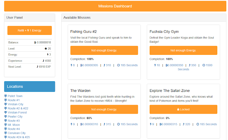Viewport: 228px width, 140px height.
Task: Click Not enough Energy button under Fishing Guru #2
Action: (x=104, y=51)
